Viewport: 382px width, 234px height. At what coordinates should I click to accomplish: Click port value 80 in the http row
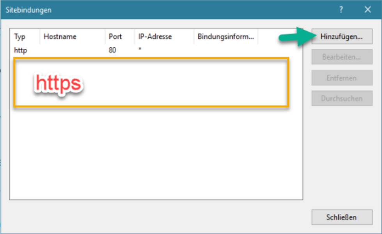[112, 50]
